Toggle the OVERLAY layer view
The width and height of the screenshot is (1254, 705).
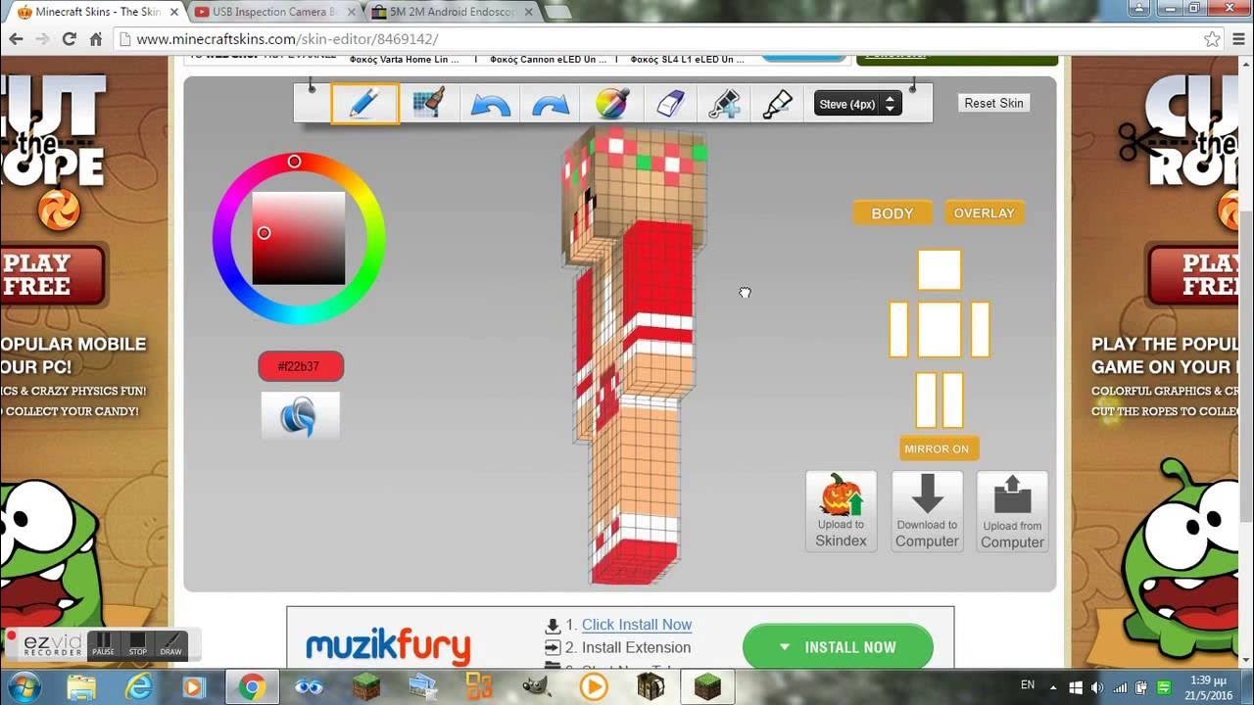click(x=985, y=212)
